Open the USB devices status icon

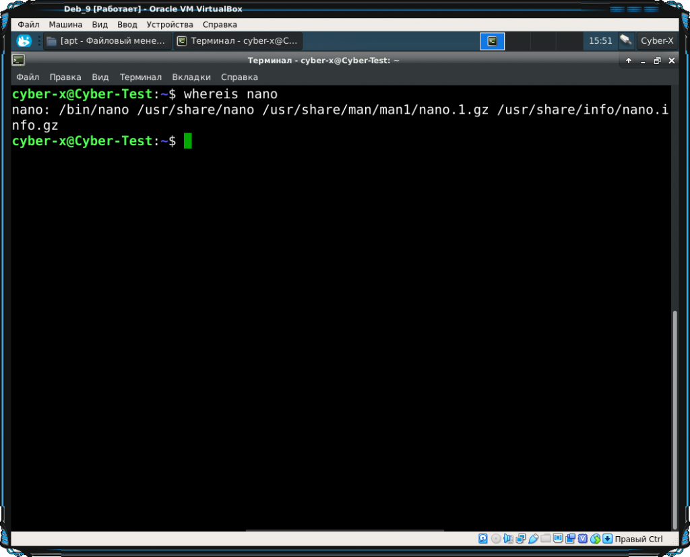(x=533, y=539)
